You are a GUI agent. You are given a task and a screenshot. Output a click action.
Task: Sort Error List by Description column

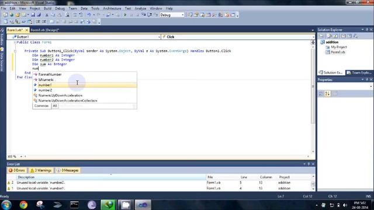[x=111, y=177]
